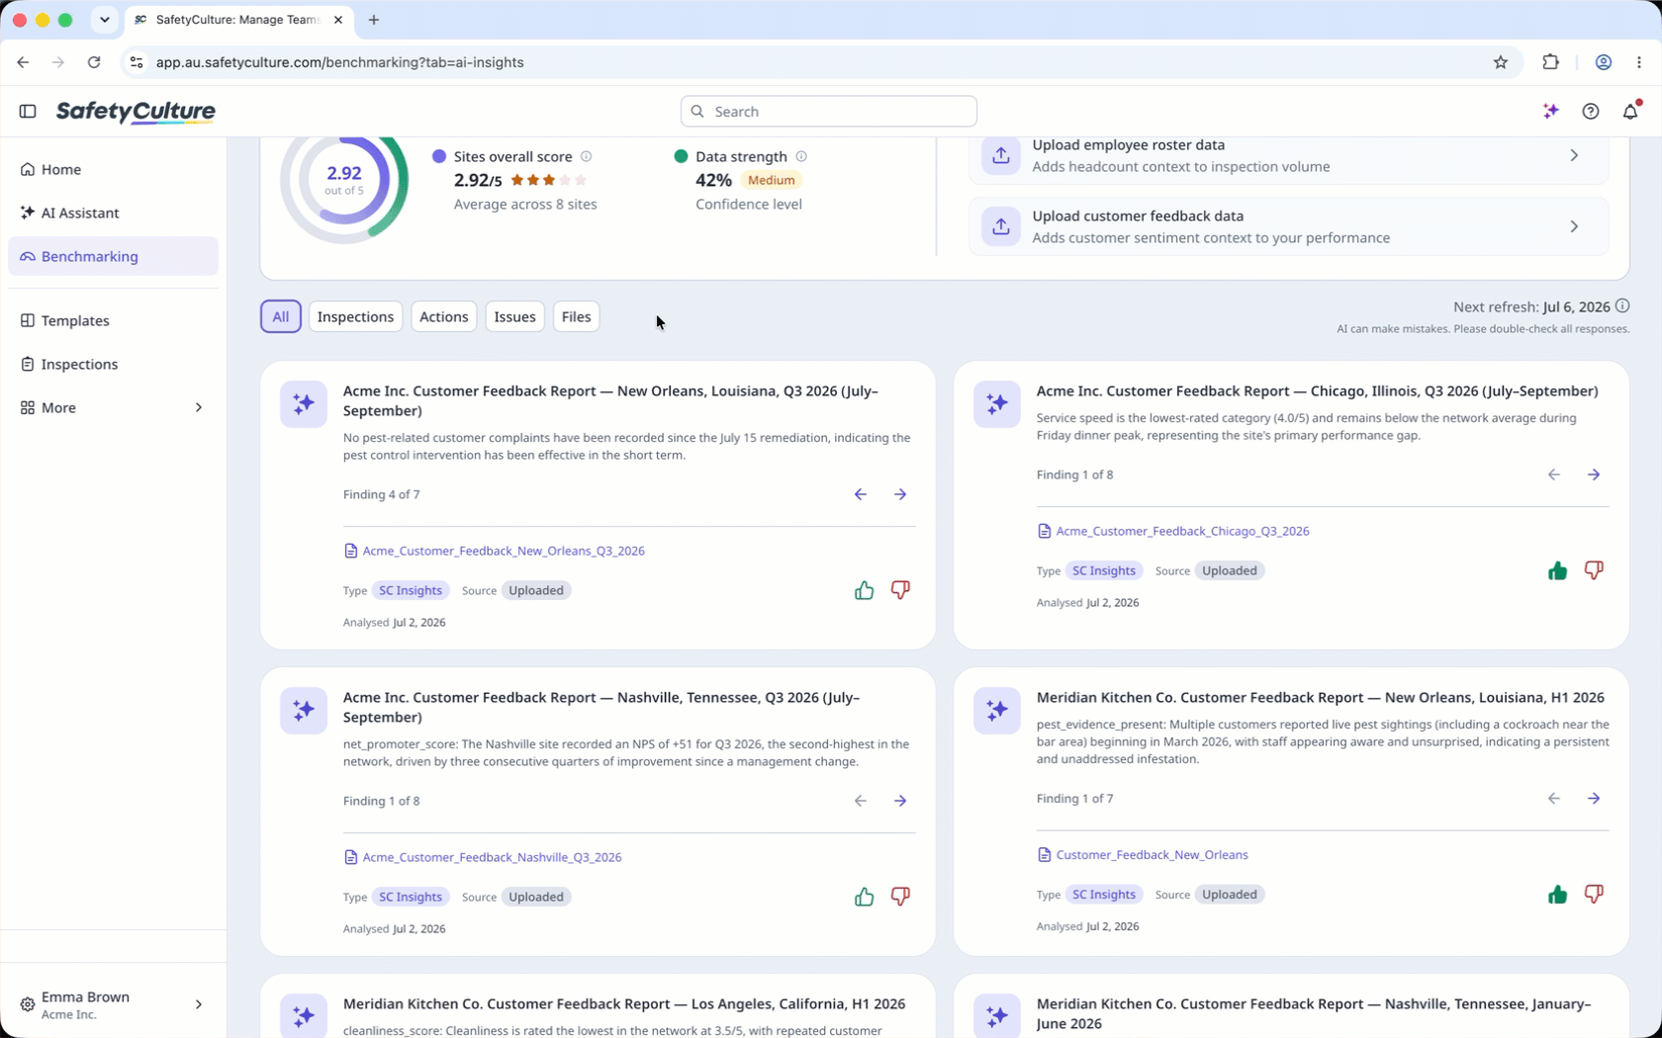
Task: Click sparkle icon on Chicago Q3 card
Action: [997, 403]
